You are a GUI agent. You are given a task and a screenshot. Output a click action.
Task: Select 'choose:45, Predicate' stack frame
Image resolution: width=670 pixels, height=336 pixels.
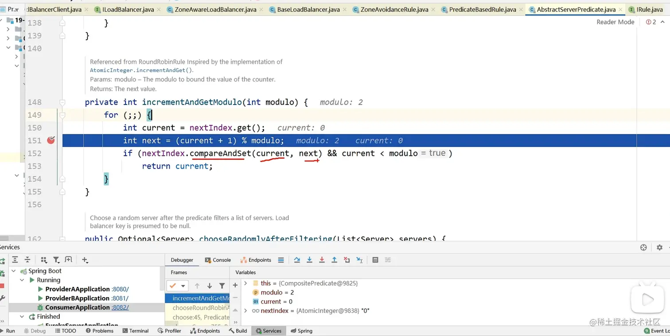pos(197,317)
